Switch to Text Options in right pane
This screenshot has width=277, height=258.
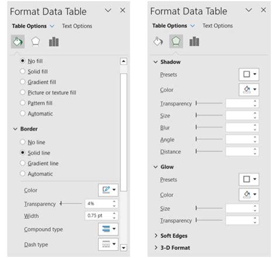(217, 26)
